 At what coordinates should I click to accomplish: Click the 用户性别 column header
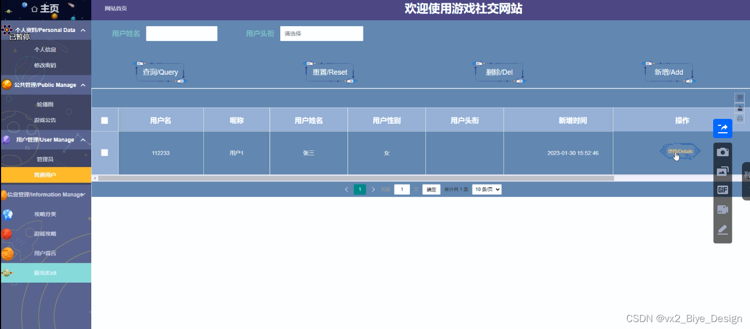tap(386, 121)
